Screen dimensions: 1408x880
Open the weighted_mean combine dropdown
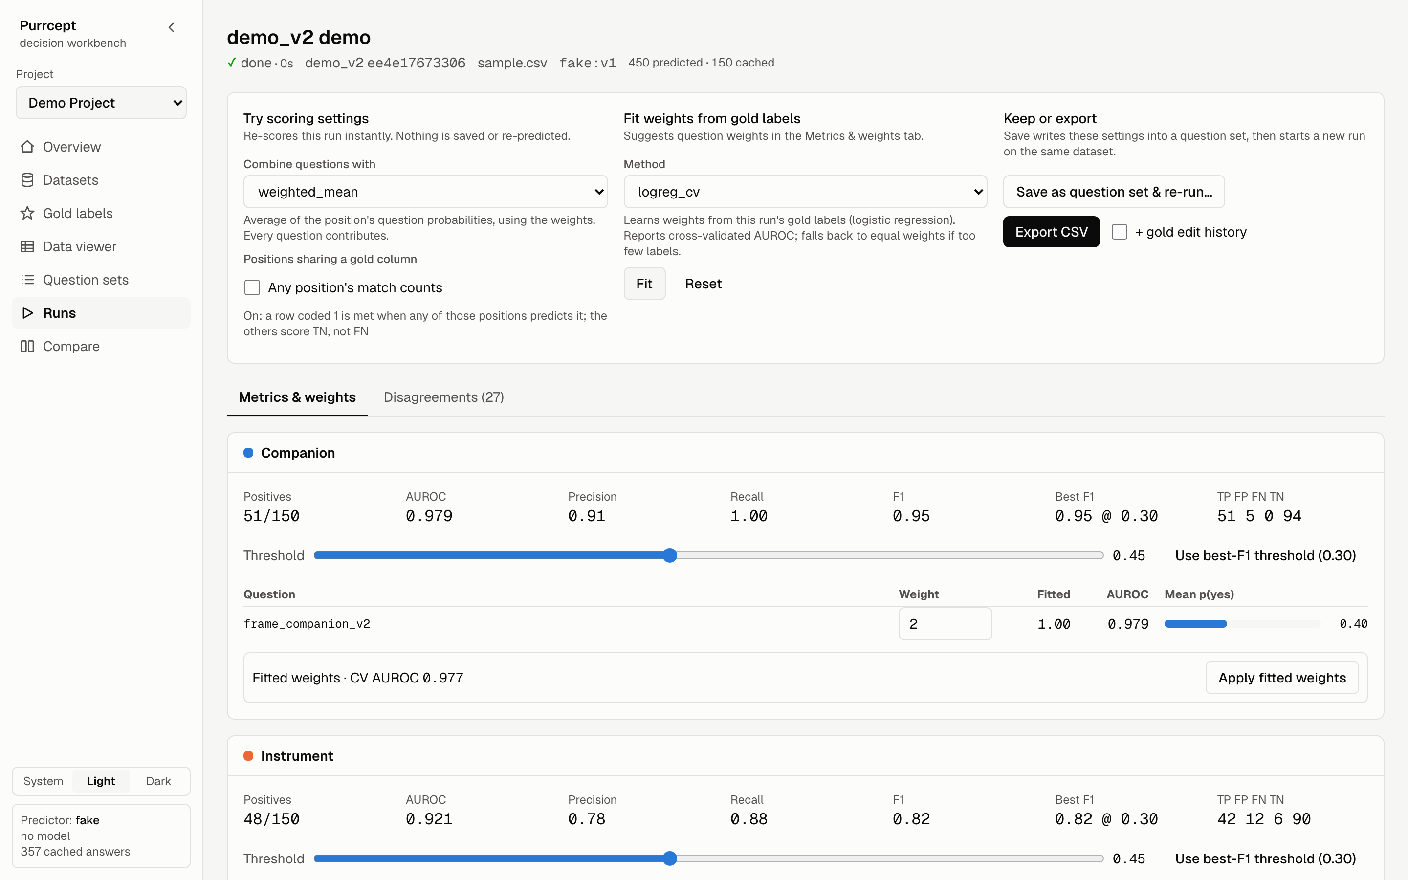[425, 192]
